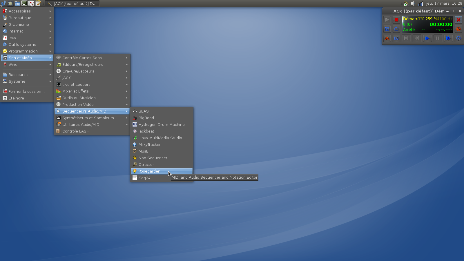The width and height of the screenshot is (464, 261).
Task: Click the network signal tray icon
Action: click(420, 3)
